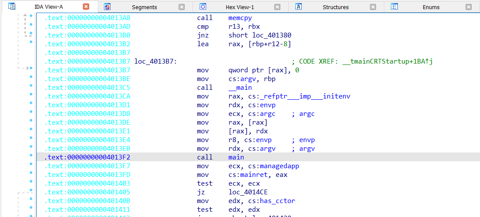Click the Structures tab icon
480x217 pixels.
(298, 7)
